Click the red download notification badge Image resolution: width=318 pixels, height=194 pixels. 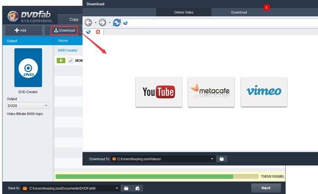267,8
